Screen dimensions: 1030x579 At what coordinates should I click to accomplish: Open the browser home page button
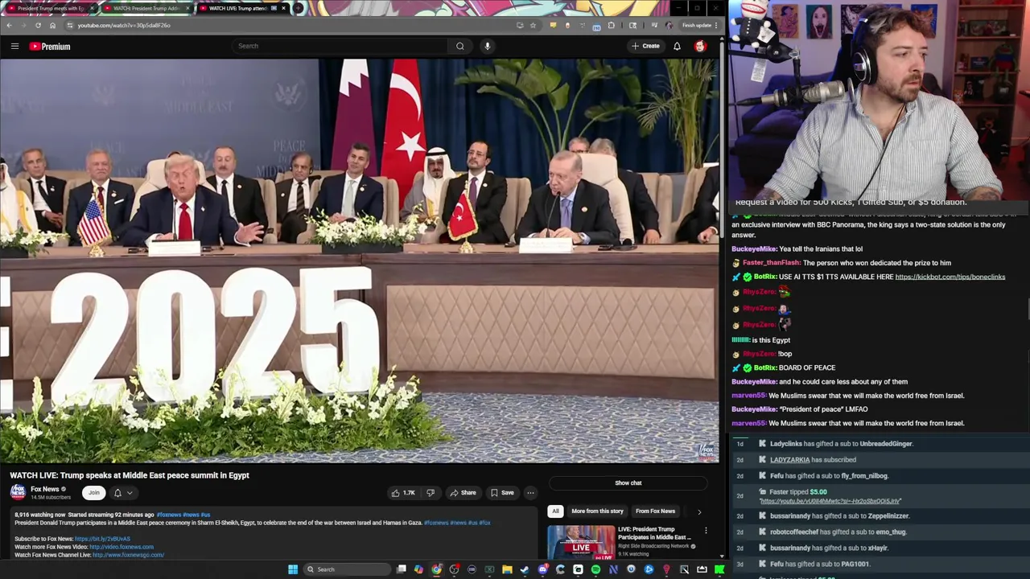(x=52, y=25)
